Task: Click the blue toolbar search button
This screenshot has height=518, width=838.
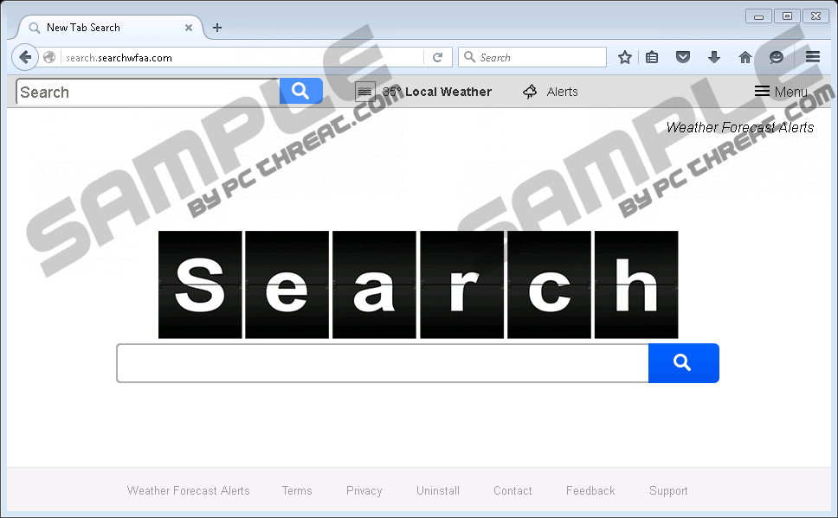Action: pyautogui.click(x=301, y=91)
